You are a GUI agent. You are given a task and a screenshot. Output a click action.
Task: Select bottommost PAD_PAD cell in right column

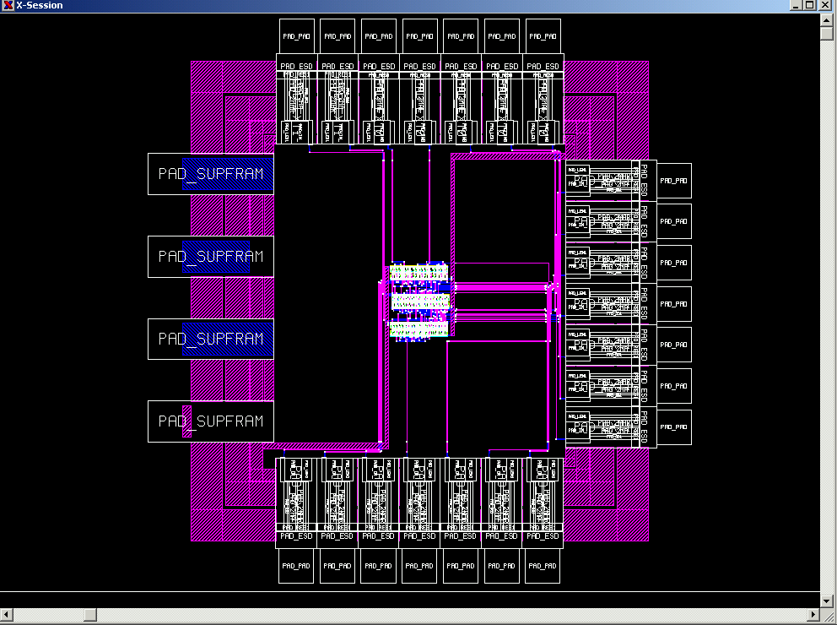(x=674, y=427)
